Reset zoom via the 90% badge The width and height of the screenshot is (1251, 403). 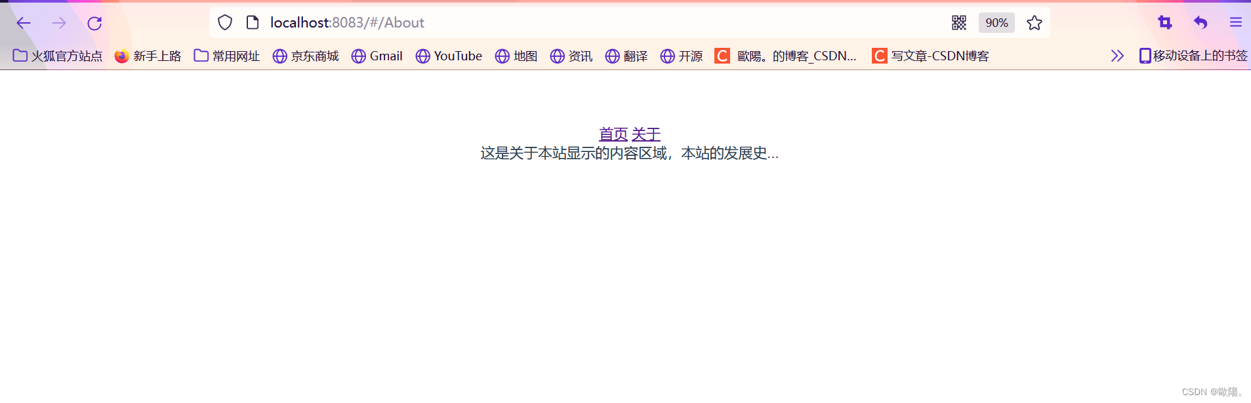[x=996, y=22]
